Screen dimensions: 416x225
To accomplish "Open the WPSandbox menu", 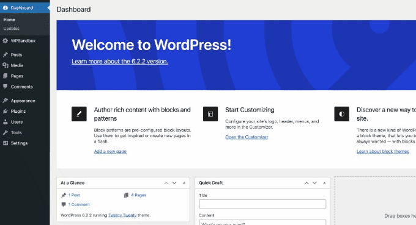I will coord(24,41).
